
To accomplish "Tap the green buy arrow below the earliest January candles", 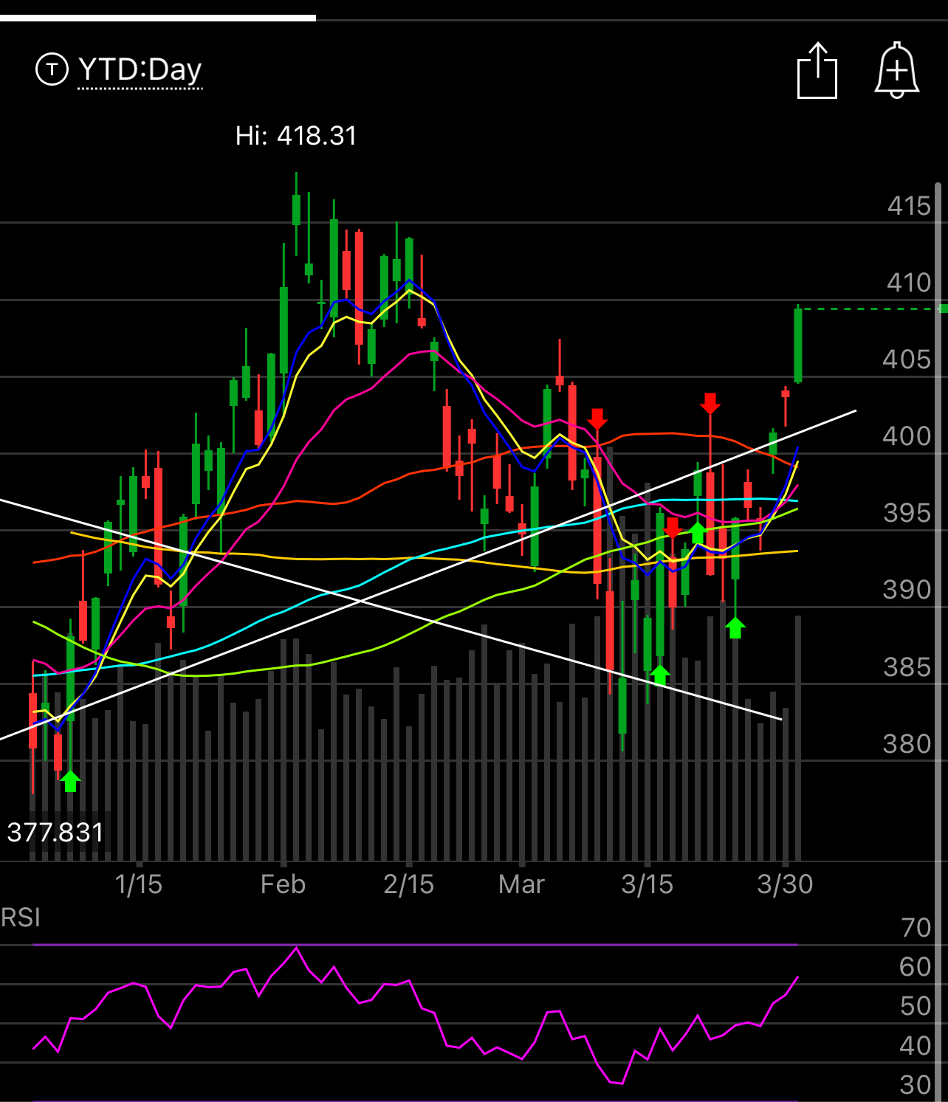I will [x=70, y=780].
